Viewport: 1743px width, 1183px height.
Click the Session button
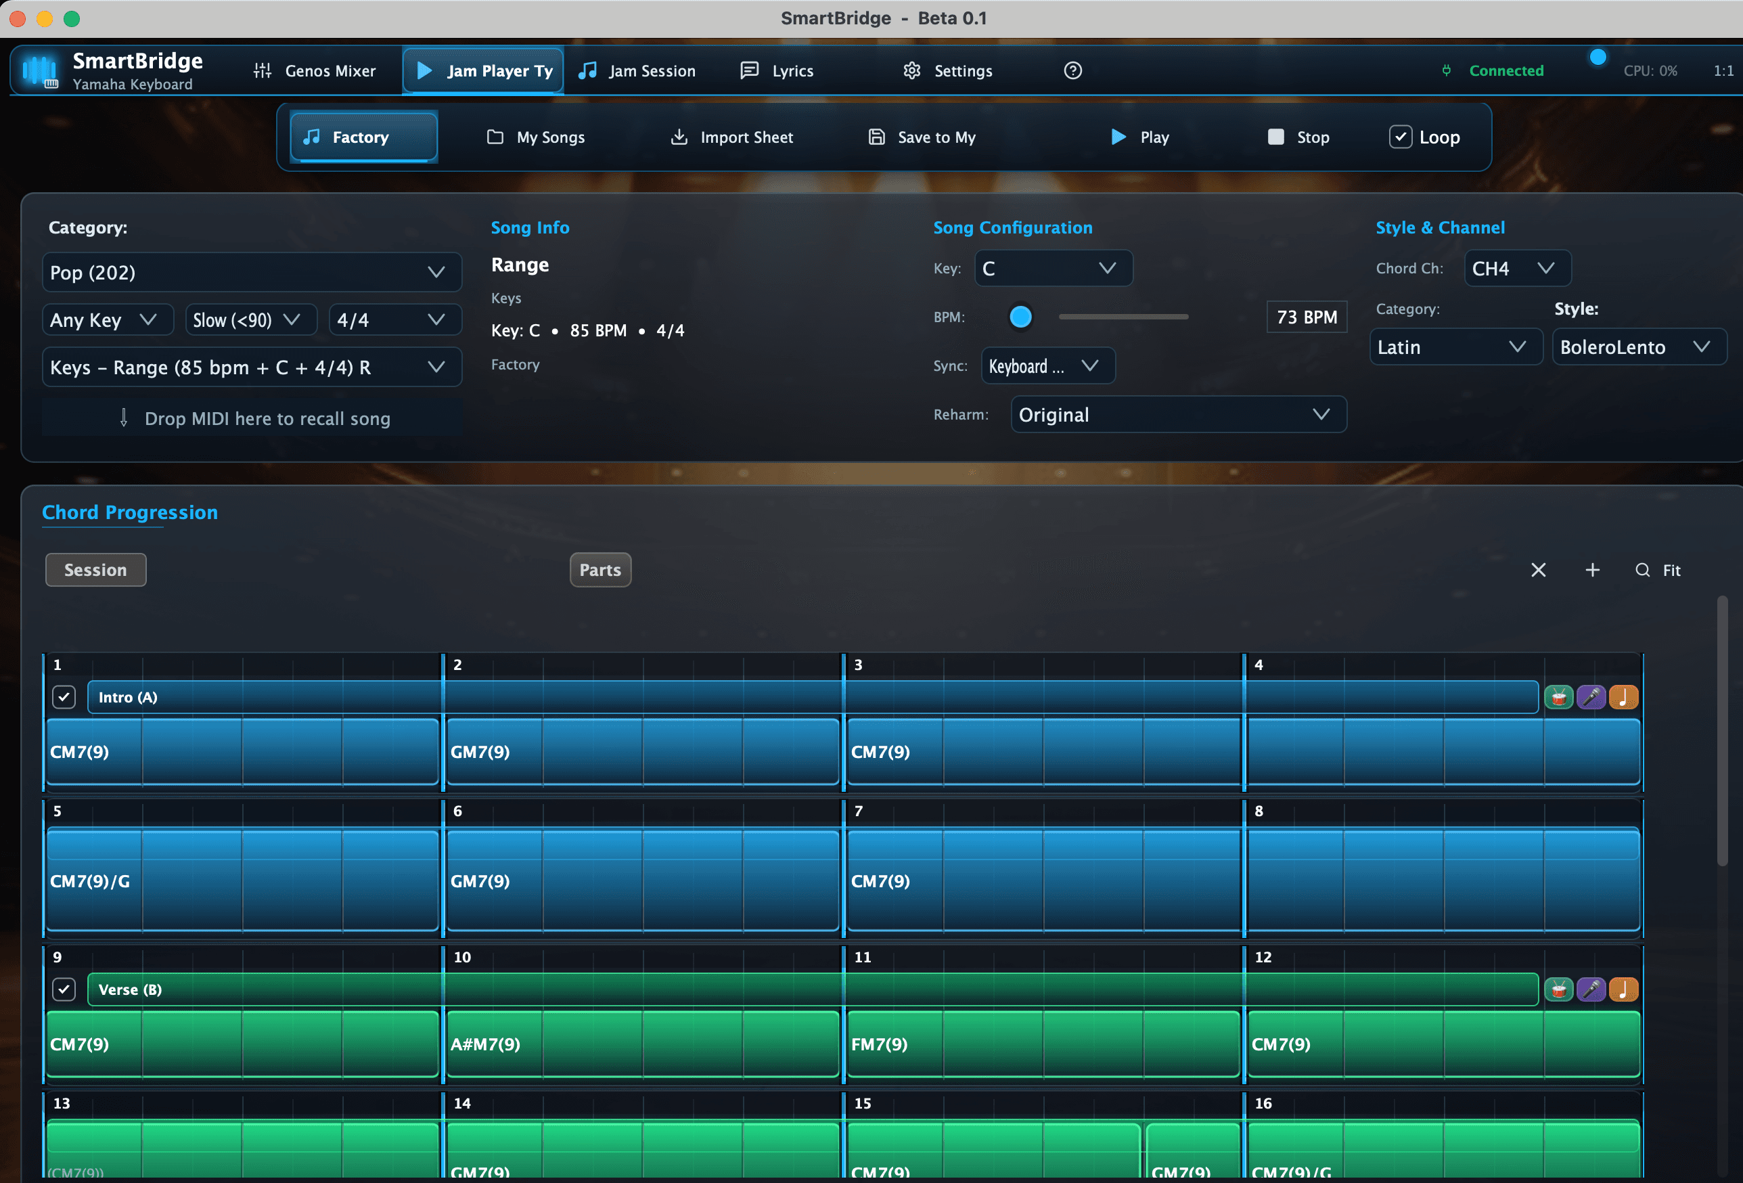click(x=95, y=570)
